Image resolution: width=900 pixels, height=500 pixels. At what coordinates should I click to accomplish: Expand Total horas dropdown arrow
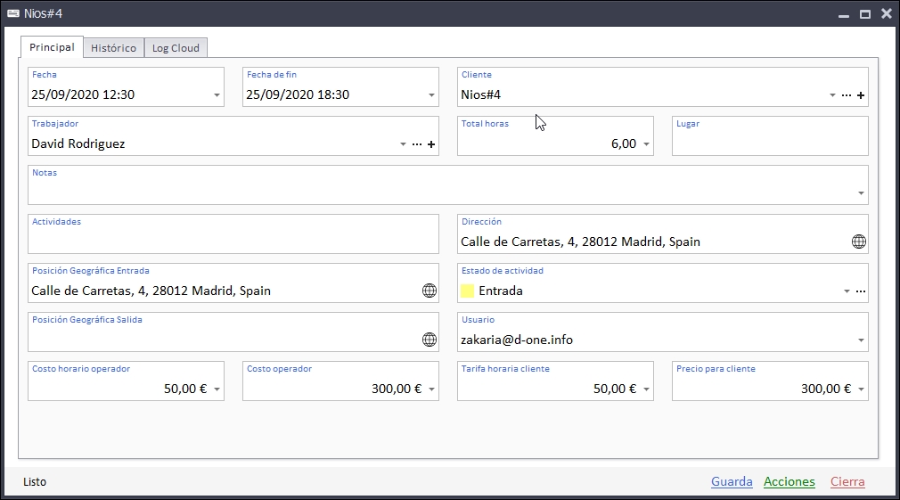click(x=646, y=144)
